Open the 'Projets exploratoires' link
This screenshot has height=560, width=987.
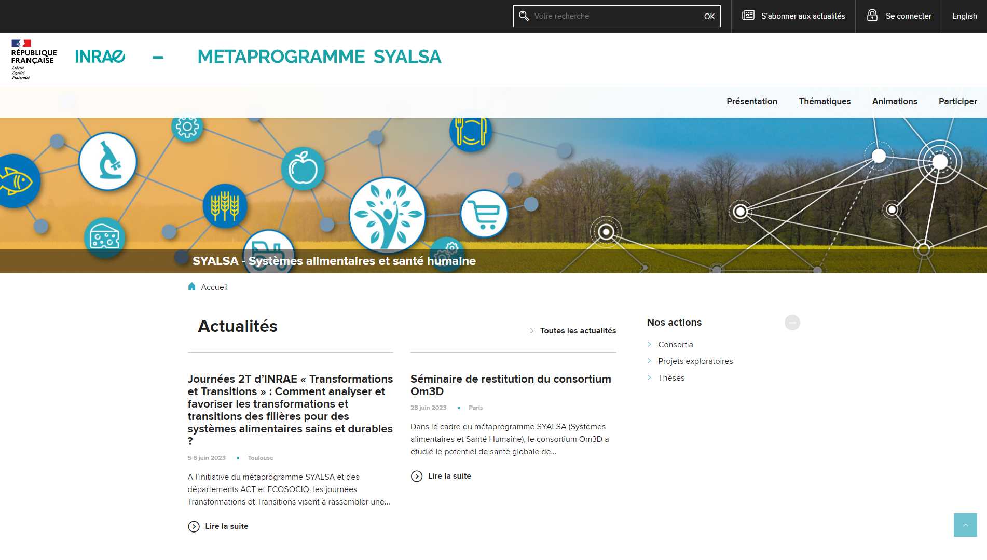tap(695, 361)
